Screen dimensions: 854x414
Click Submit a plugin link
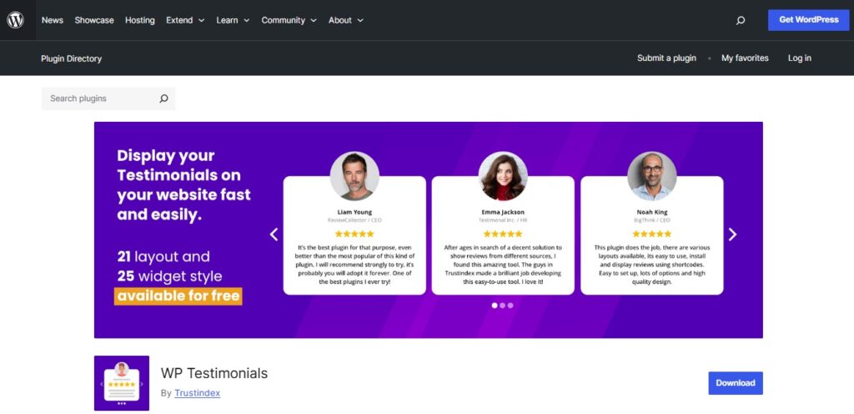click(666, 58)
